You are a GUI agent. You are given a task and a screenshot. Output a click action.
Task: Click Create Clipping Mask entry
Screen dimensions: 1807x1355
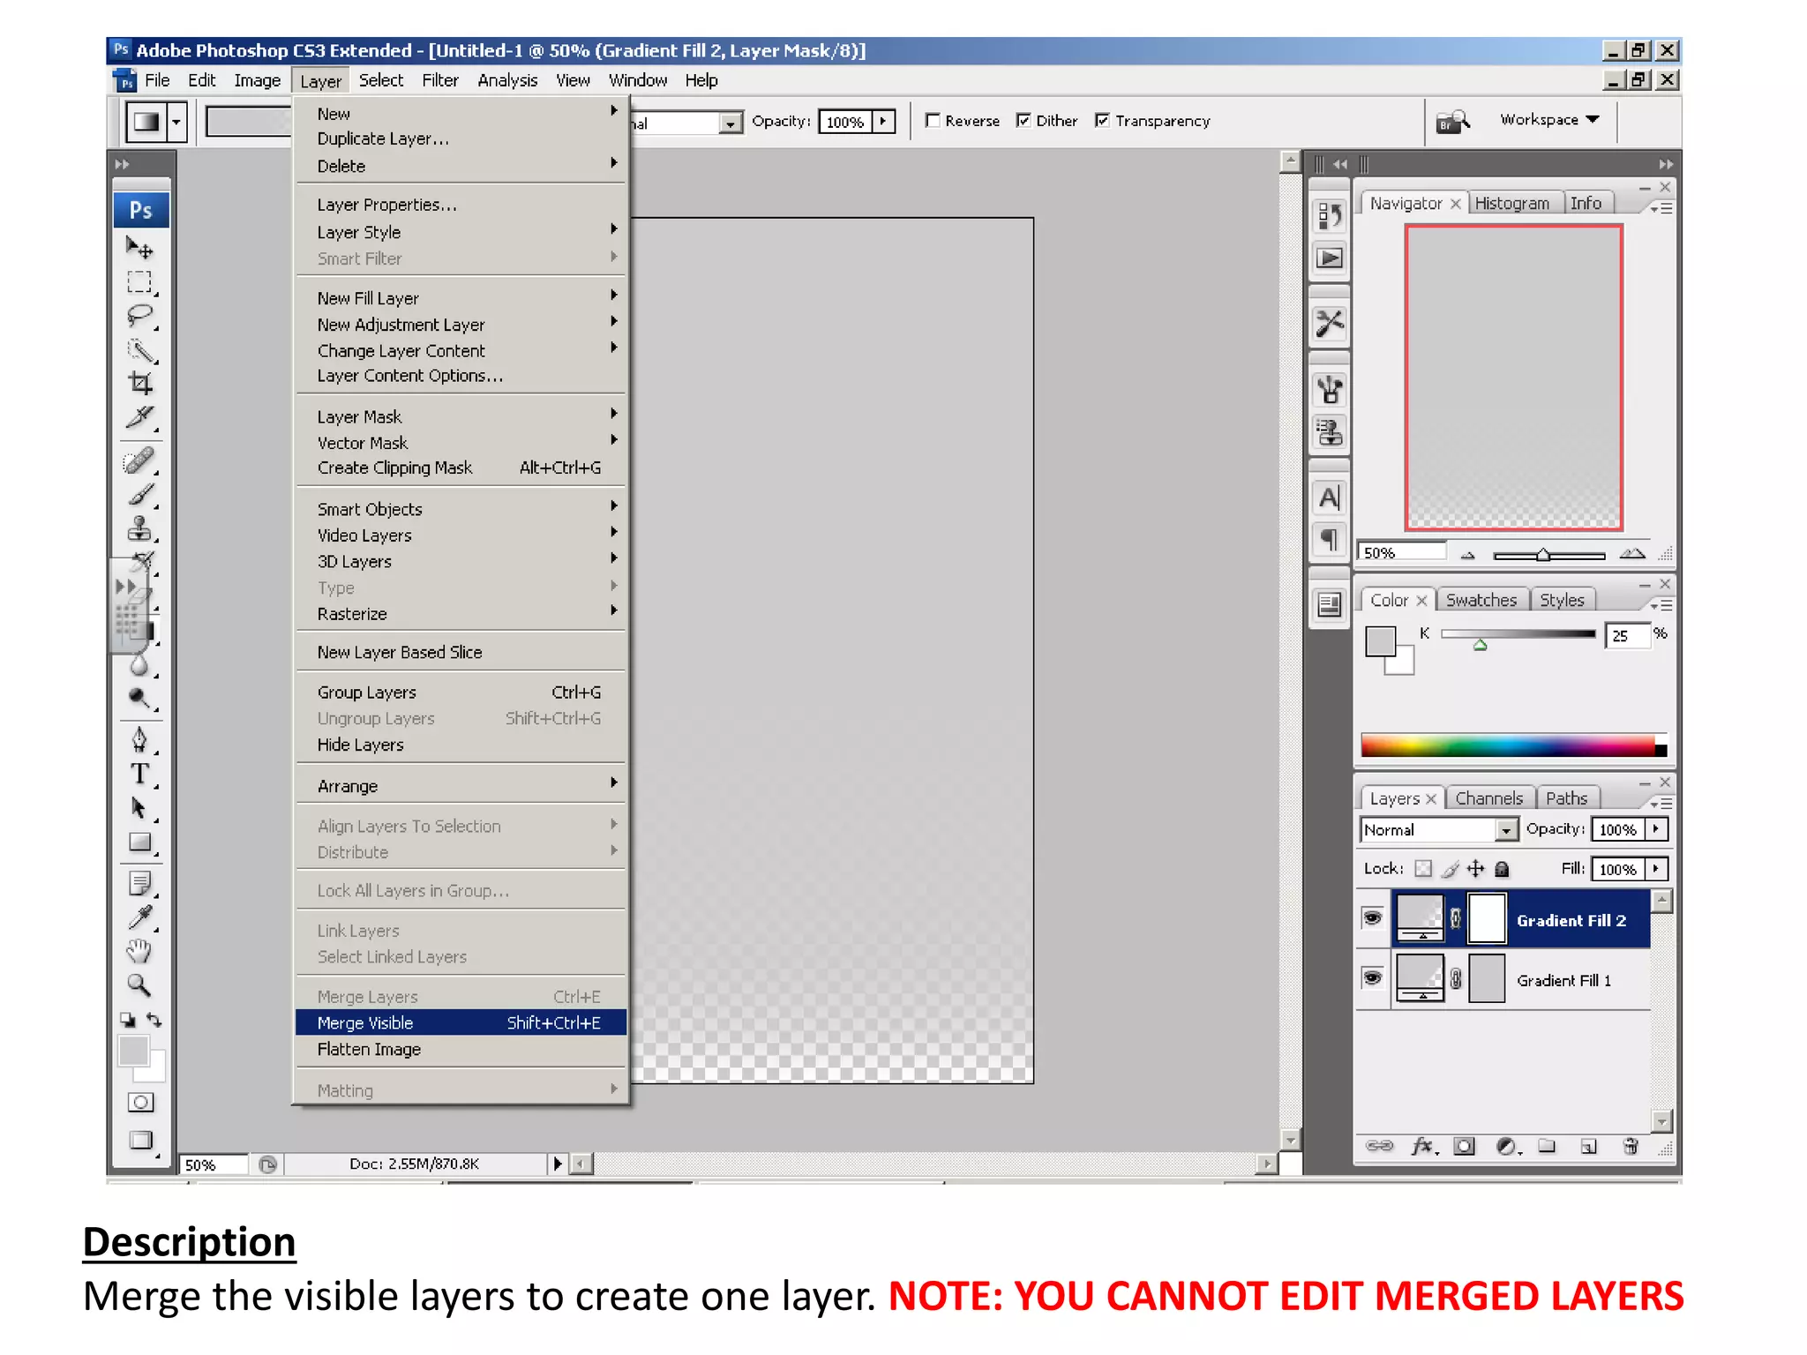coord(461,468)
